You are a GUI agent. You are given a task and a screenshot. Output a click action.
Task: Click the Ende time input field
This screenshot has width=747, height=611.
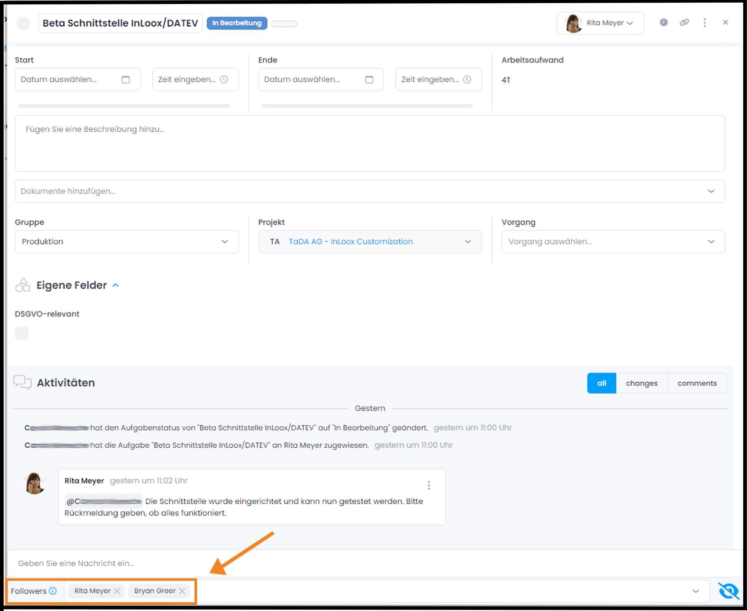click(438, 80)
